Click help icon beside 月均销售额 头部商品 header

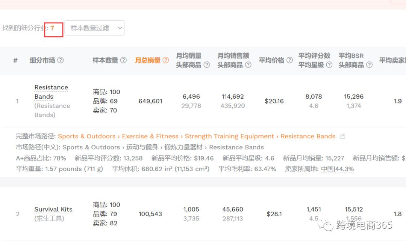coord(248,65)
